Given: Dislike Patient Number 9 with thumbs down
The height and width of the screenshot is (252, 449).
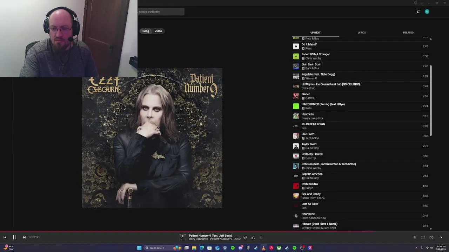Looking at the screenshot, I should pyautogui.click(x=245, y=237).
